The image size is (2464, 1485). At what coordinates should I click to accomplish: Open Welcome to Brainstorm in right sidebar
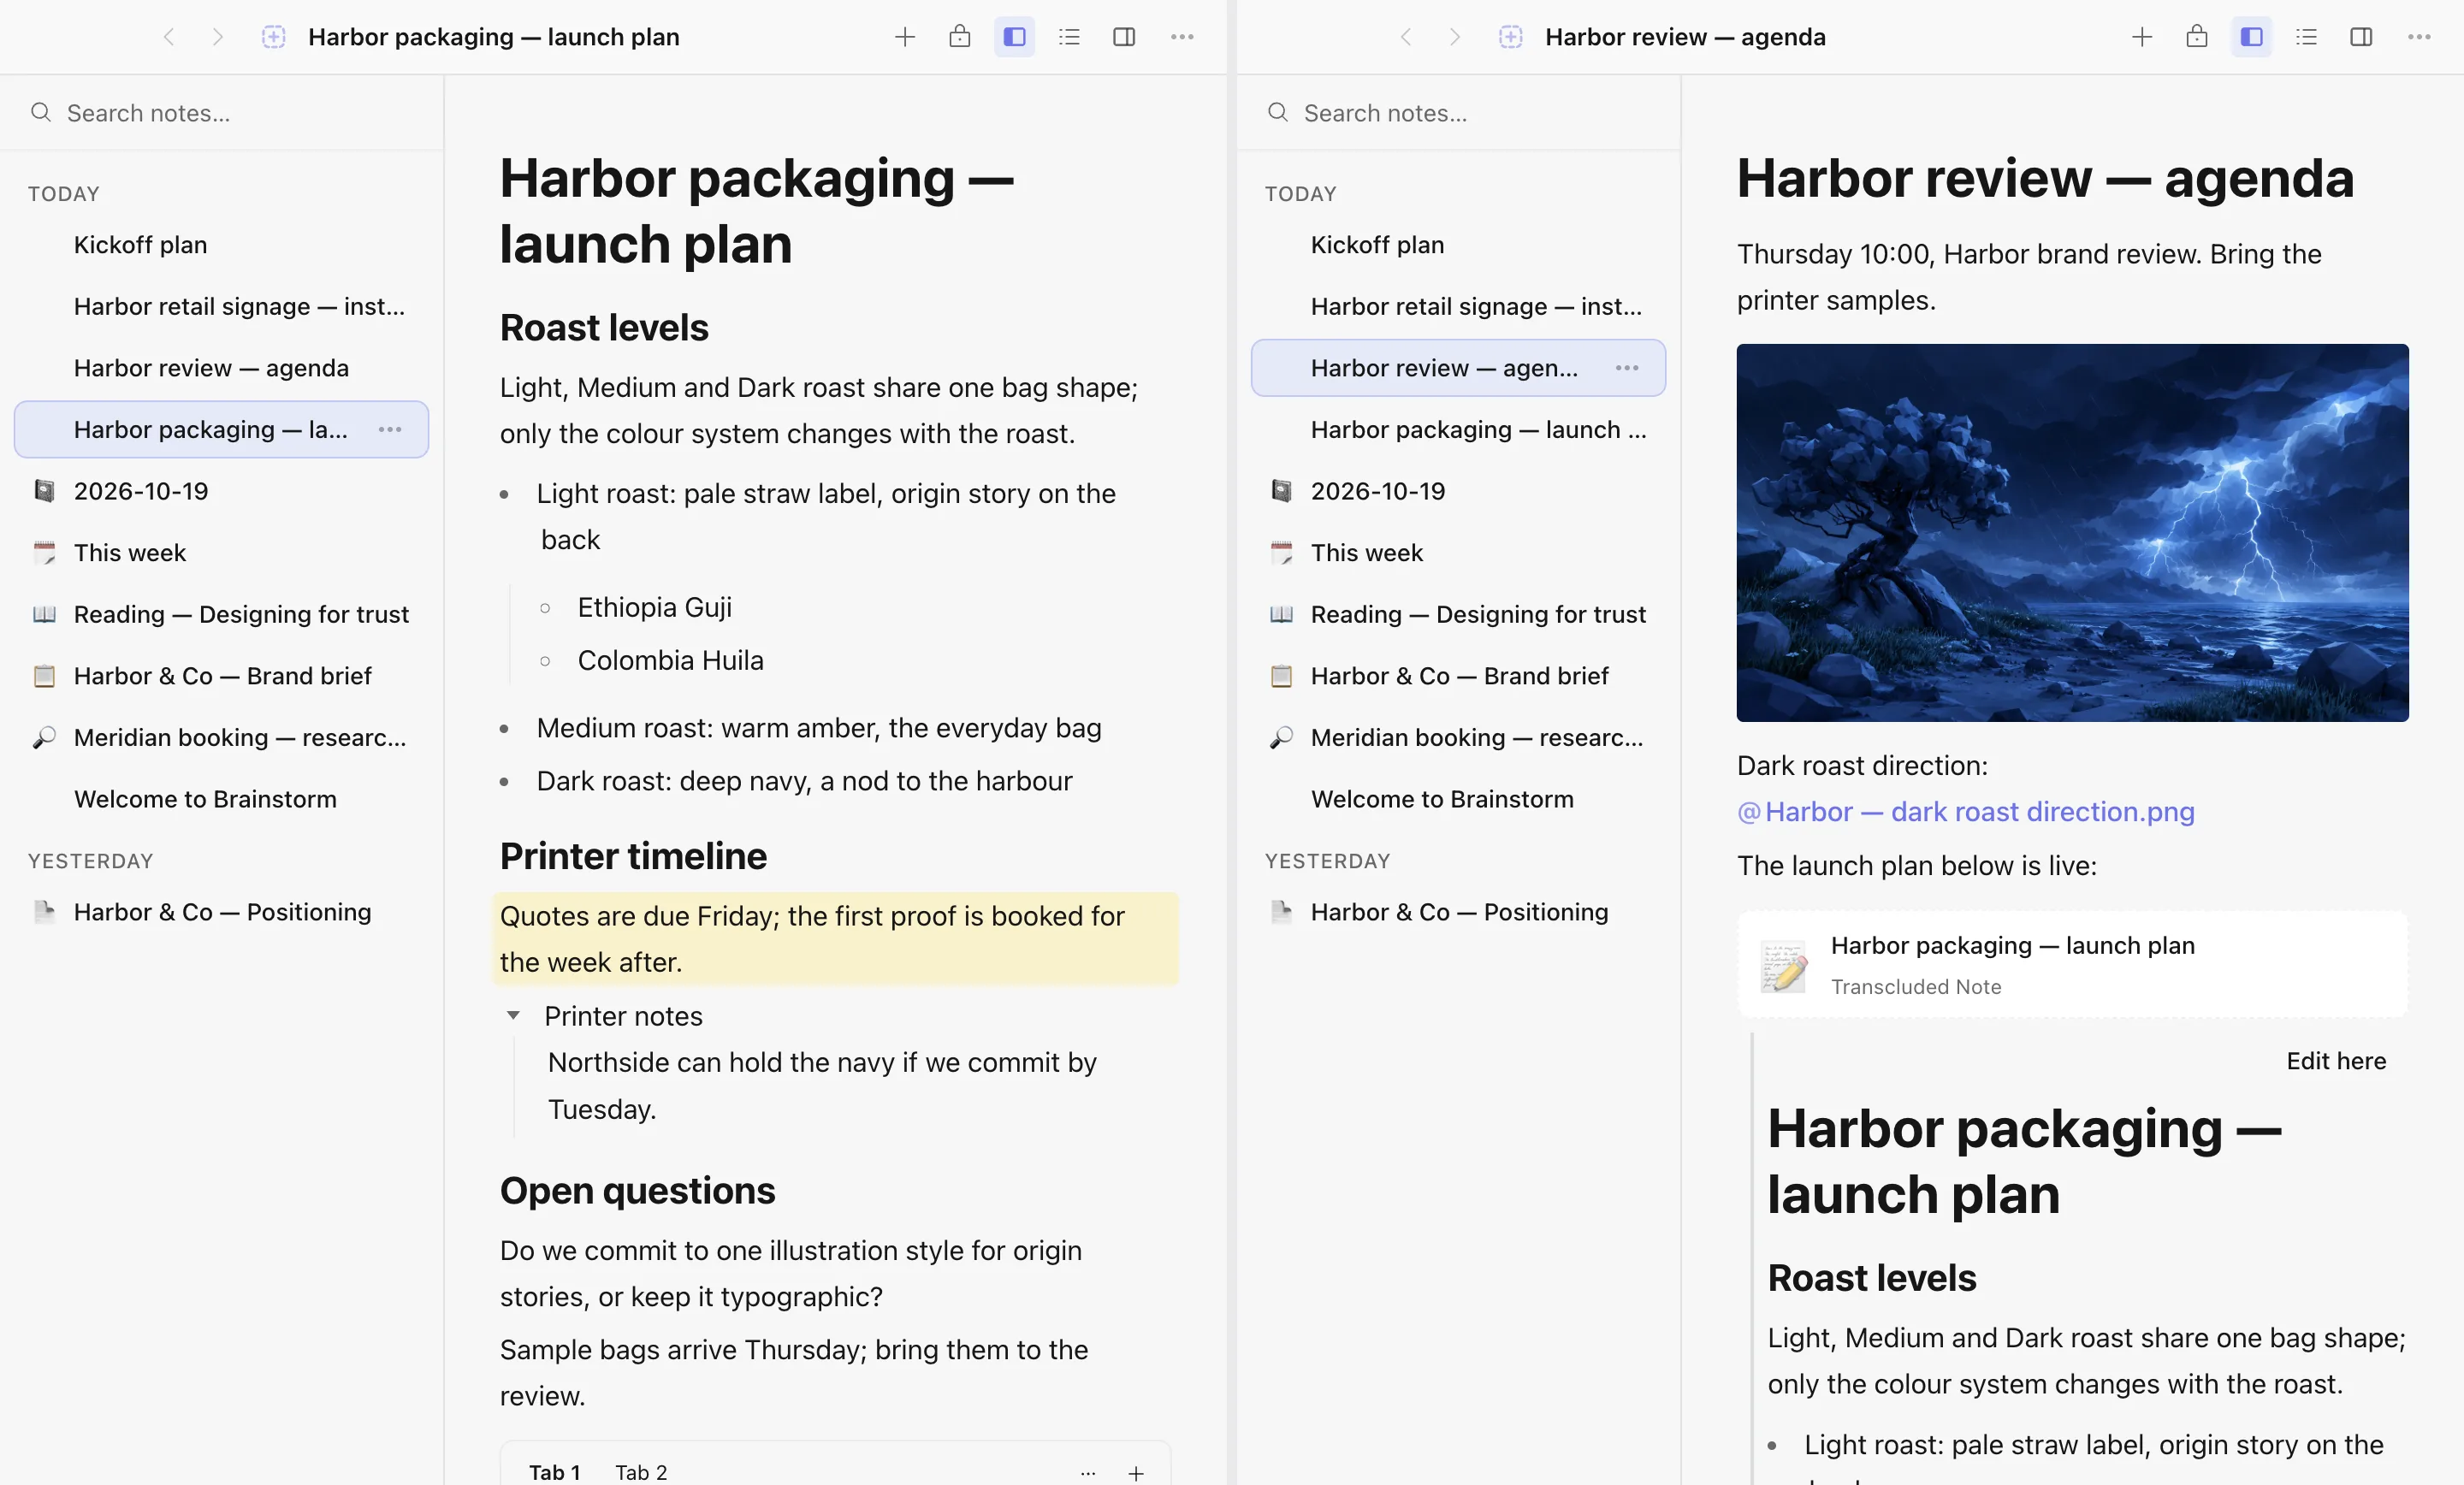[1458, 799]
